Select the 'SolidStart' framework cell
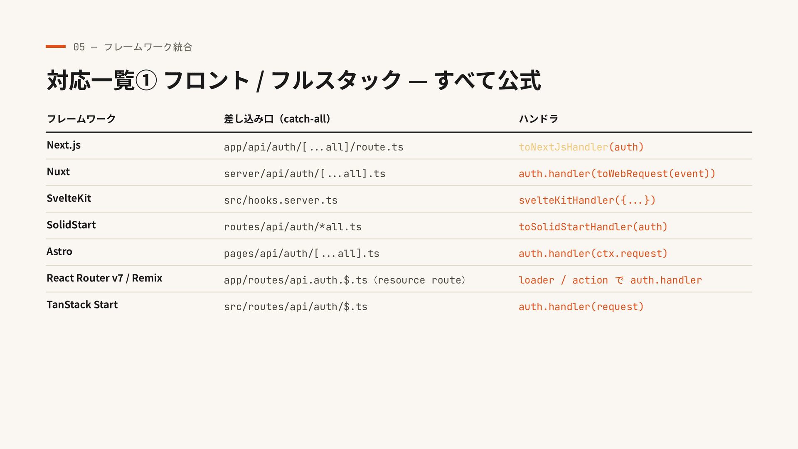798x449 pixels. tap(71, 225)
